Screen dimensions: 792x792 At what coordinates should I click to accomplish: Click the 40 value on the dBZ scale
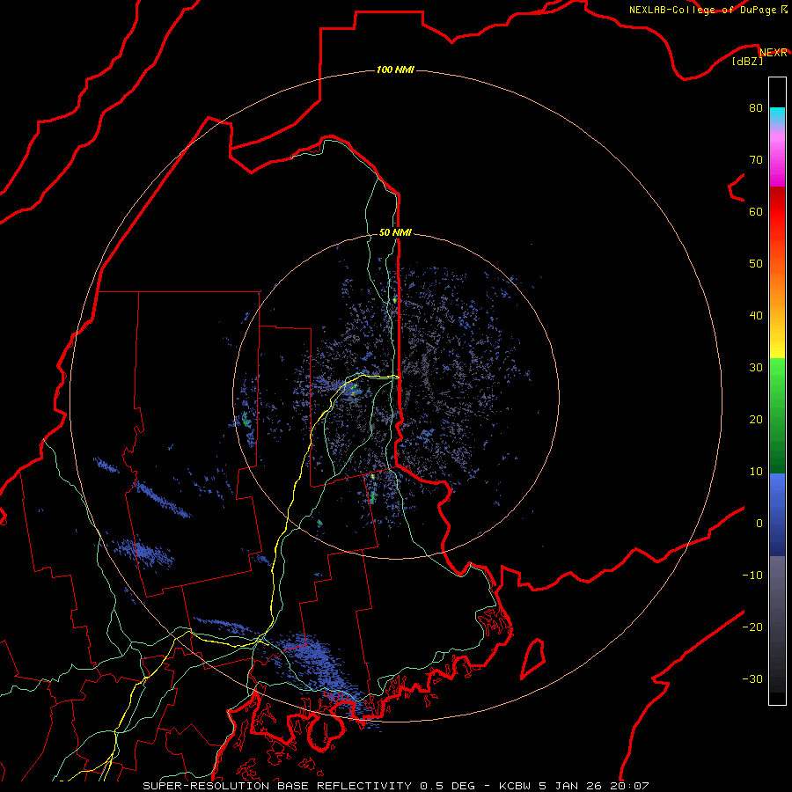(756, 315)
